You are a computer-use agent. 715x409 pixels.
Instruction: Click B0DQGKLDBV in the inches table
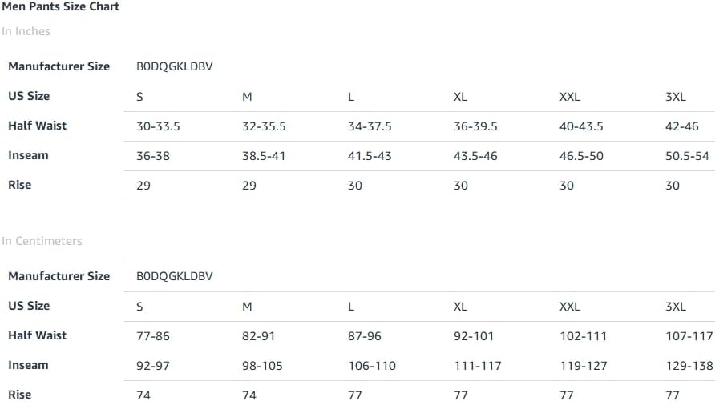[175, 66]
